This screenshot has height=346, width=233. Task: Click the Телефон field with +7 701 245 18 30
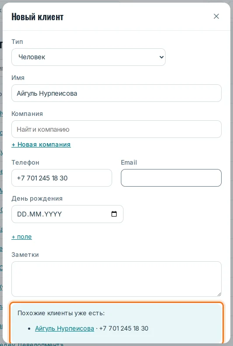(62, 178)
